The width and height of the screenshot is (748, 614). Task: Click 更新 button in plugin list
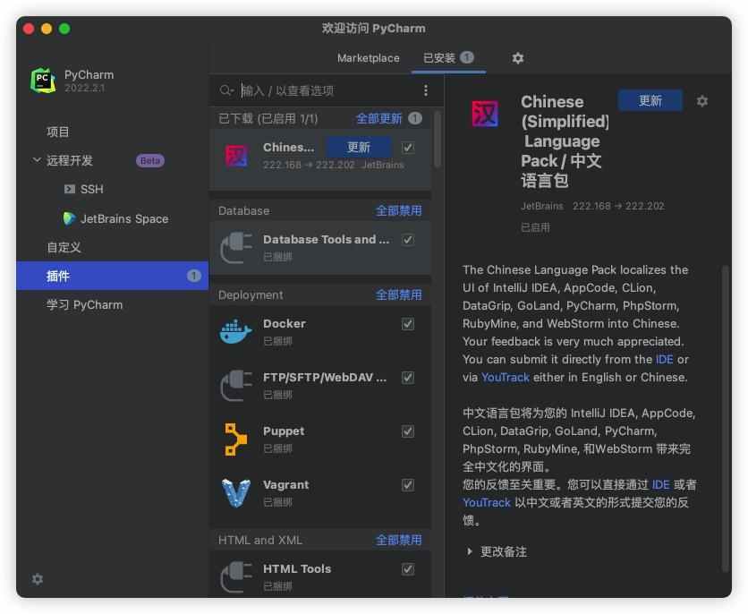point(359,148)
